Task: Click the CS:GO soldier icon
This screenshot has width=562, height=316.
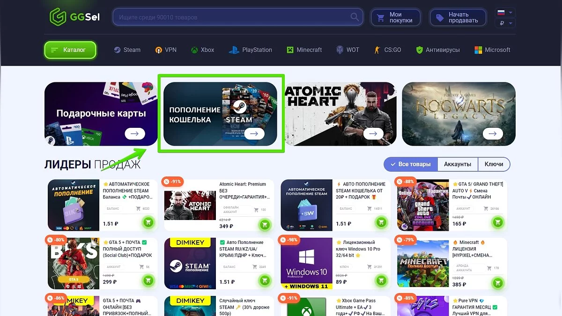Action: click(377, 50)
